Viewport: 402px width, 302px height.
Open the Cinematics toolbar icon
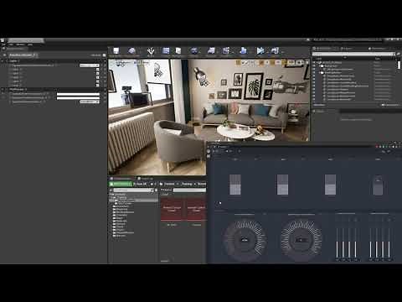pyautogui.click(x=226, y=51)
